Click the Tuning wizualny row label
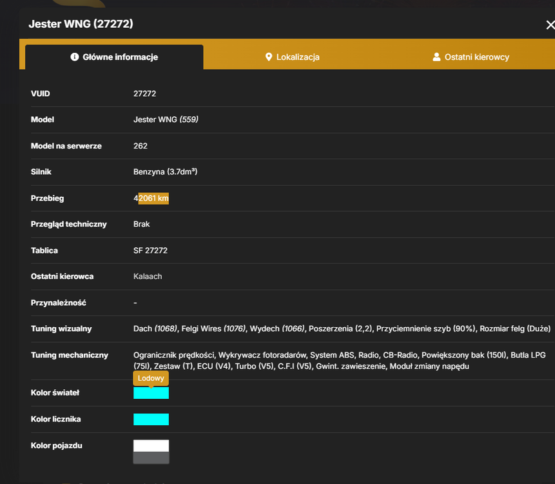 (61, 329)
